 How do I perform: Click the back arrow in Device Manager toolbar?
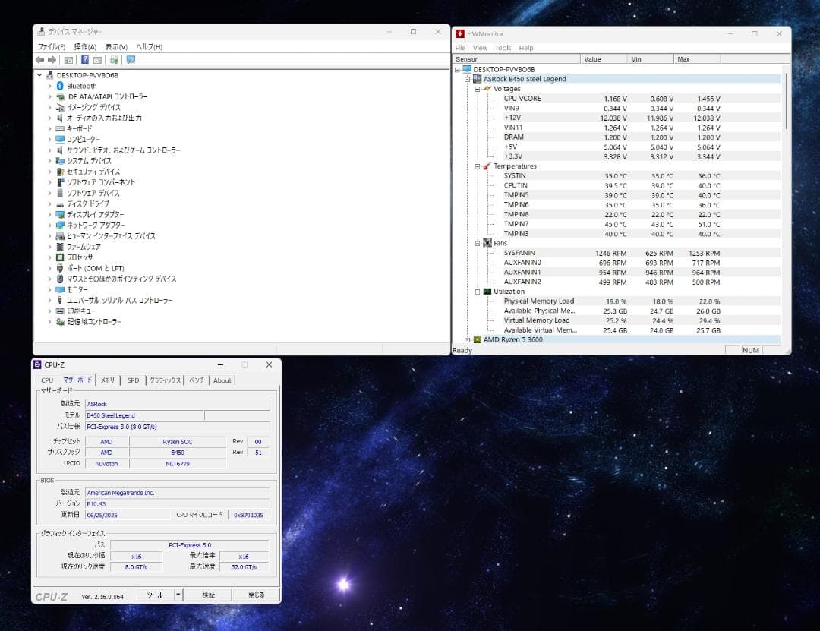click(x=39, y=60)
